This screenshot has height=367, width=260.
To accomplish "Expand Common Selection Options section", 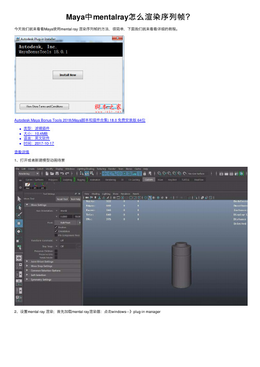I will tap(53, 270).
